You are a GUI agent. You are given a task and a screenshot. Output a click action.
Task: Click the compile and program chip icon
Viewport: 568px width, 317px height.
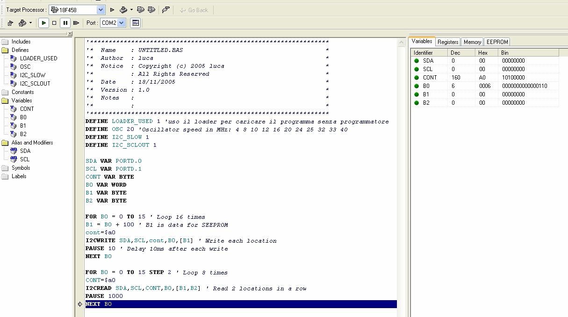coord(123,10)
